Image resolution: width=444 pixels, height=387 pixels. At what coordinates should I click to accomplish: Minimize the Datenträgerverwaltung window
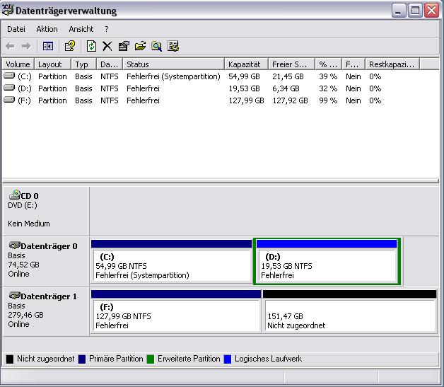[x=399, y=11]
